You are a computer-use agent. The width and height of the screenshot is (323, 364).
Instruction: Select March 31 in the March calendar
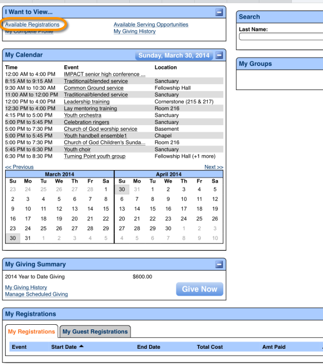click(28, 238)
